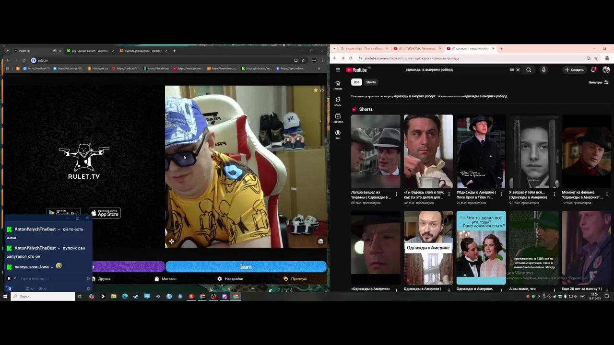The width and height of the screenshot is (614, 345).
Task: Open a new tab in the YouTube window
Action: point(501,48)
